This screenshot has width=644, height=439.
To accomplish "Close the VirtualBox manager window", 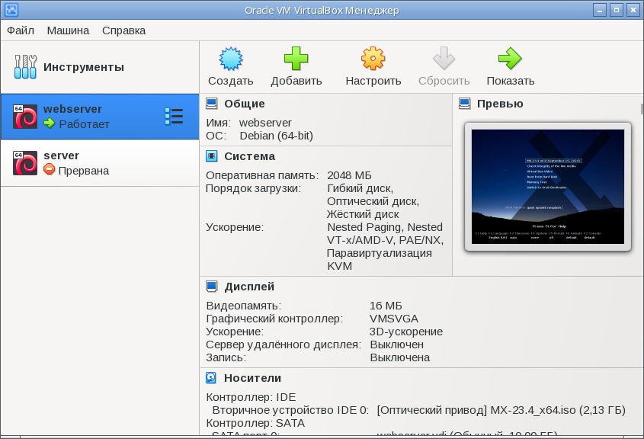I will click(x=633, y=10).
